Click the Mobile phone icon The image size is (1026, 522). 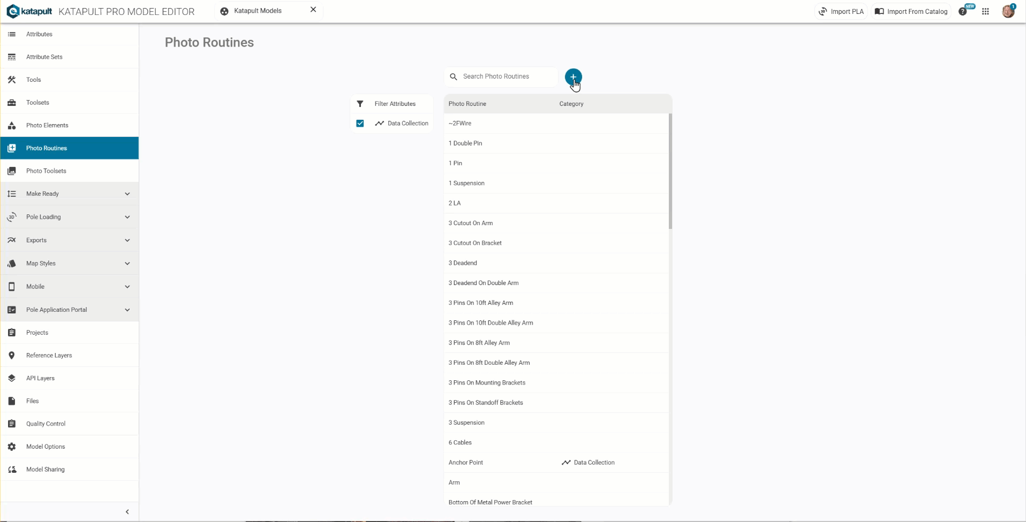[x=12, y=287]
